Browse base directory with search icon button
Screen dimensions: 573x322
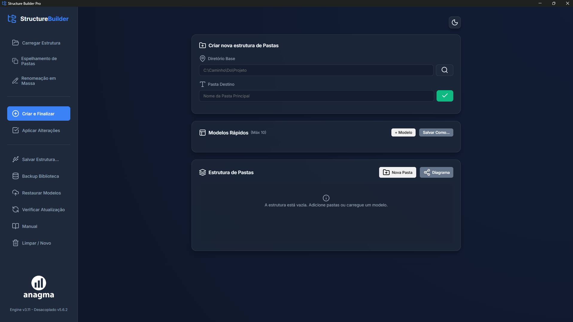pos(444,70)
